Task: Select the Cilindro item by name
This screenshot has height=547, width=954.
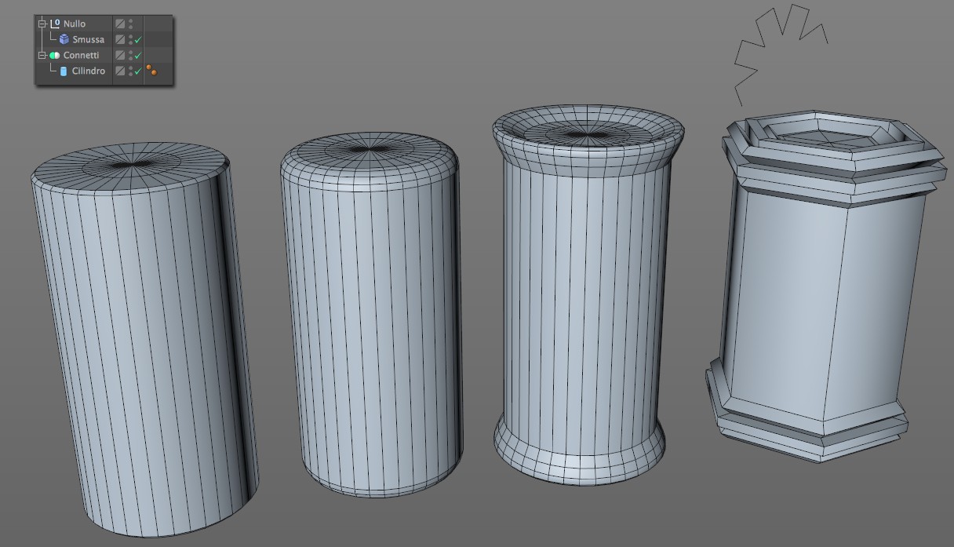Action: point(88,71)
